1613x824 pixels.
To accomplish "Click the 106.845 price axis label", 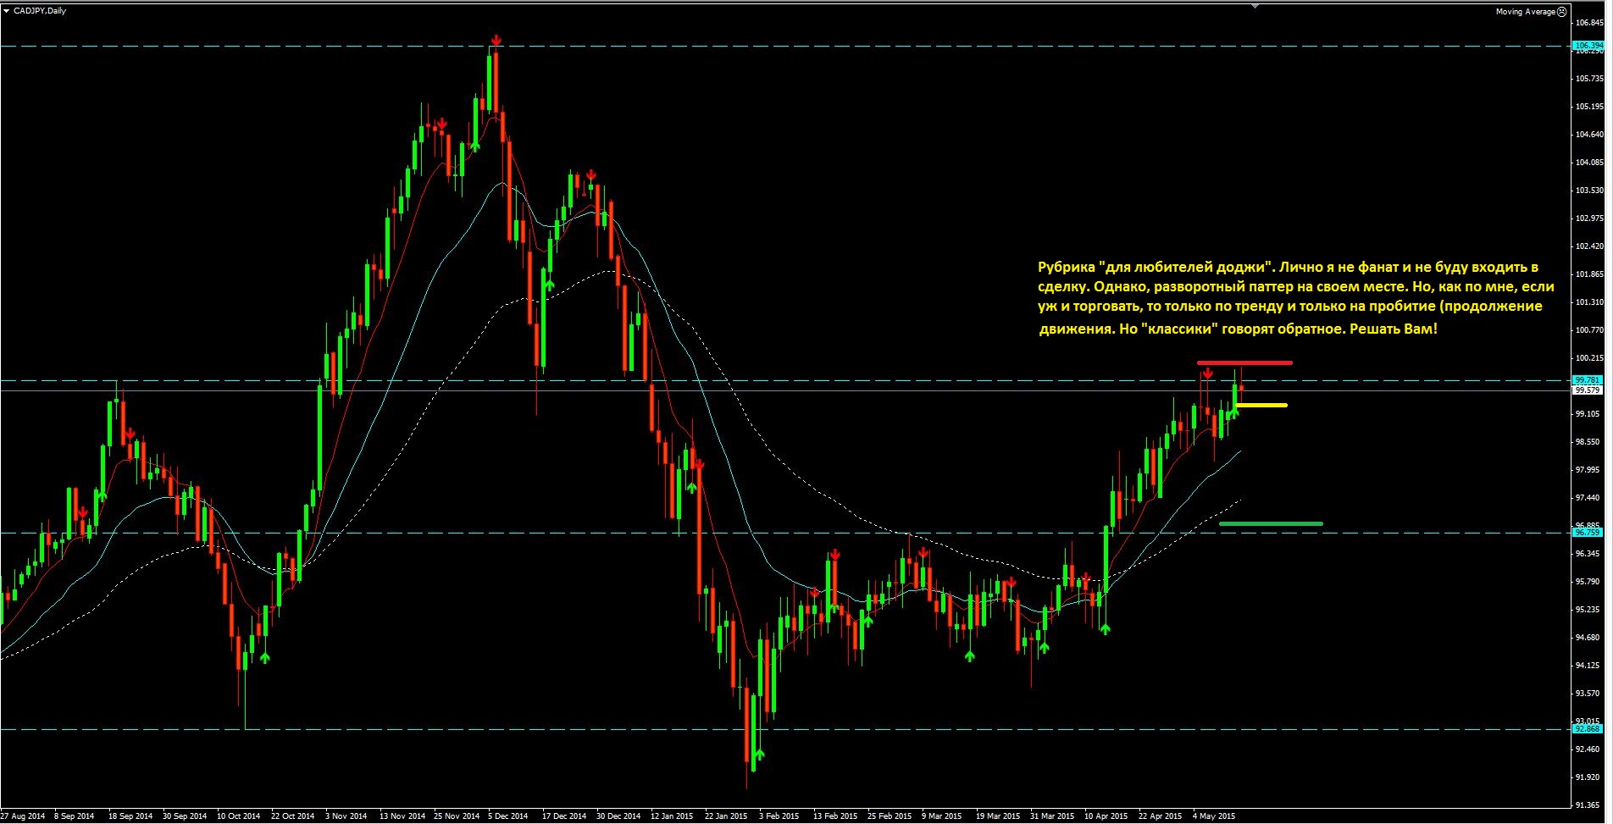I will (1589, 23).
